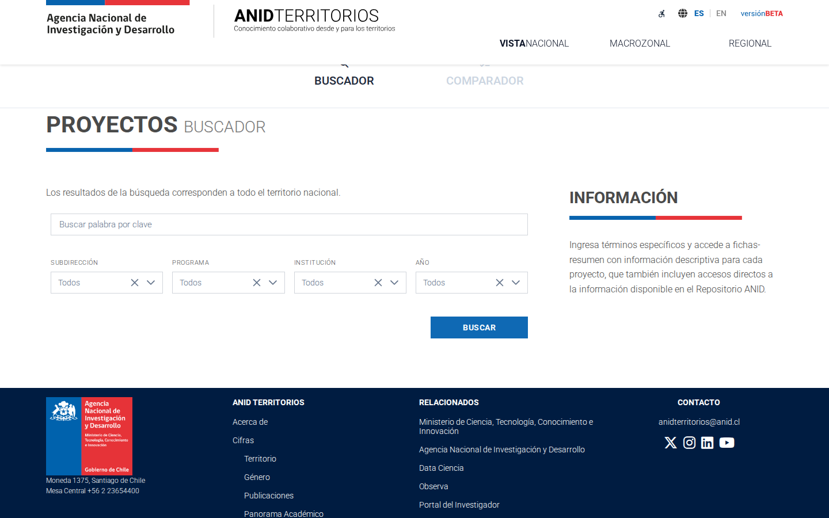Open the Territorio footer link
Image resolution: width=829 pixels, height=518 pixels.
(260, 459)
